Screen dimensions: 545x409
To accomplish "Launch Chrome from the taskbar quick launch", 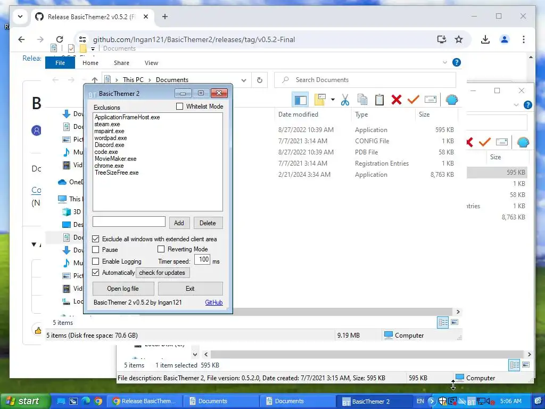I will click(98, 401).
